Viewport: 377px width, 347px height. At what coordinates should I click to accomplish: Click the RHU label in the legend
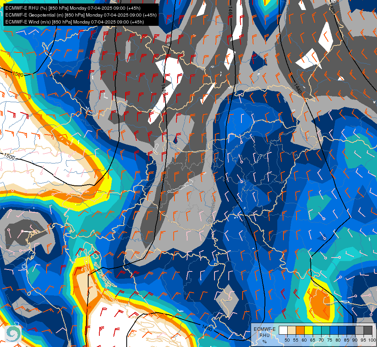tap(265, 335)
